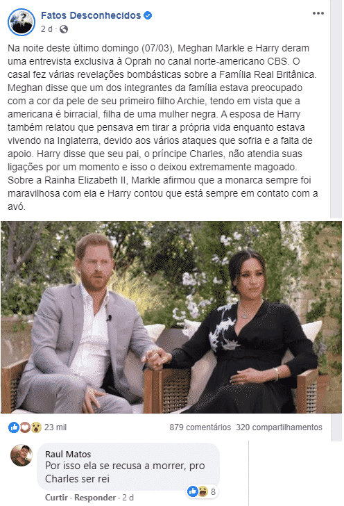Click the blue verified badge
The width and height of the screenshot is (344, 506).
(148, 15)
